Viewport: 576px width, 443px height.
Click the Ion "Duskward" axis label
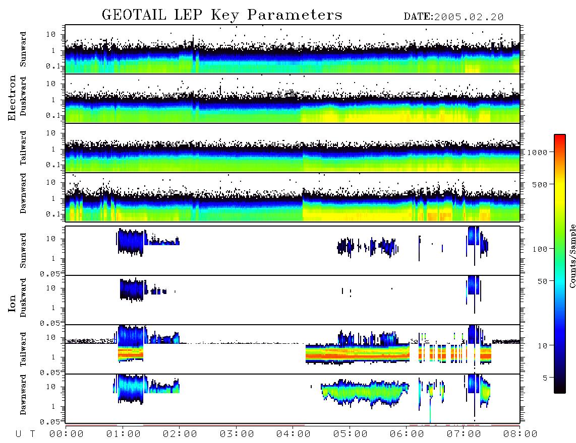pos(23,298)
